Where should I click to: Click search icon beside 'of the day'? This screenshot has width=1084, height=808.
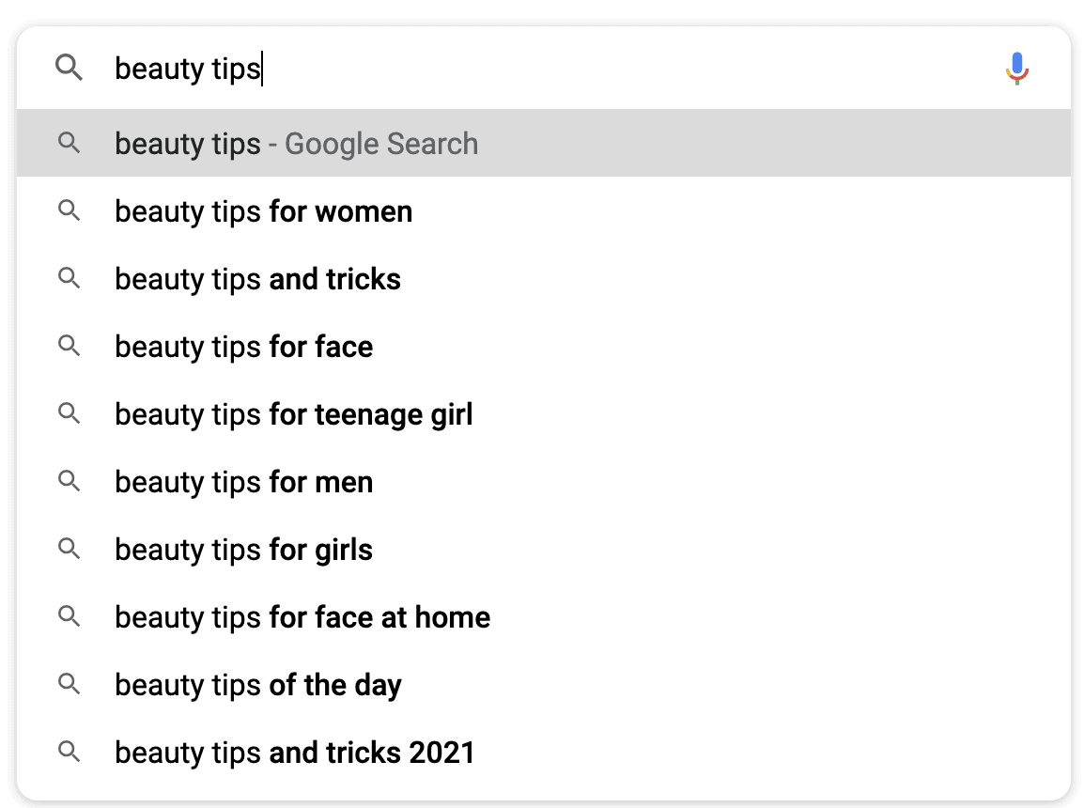(69, 685)
